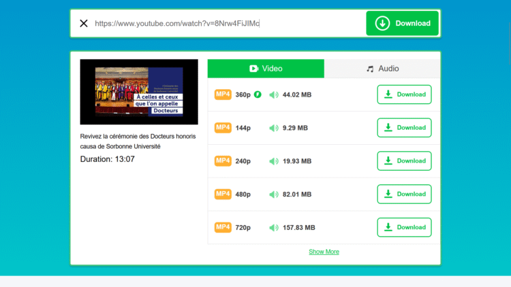Click the Duration: 13:07 text
Screen dimensions: 511x287
[107, 159]
